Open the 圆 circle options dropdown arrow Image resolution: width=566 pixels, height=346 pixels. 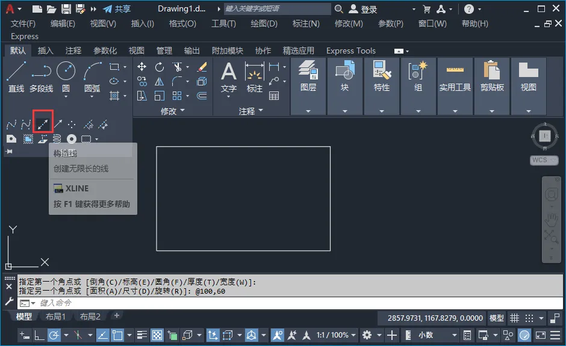(66, 97)
